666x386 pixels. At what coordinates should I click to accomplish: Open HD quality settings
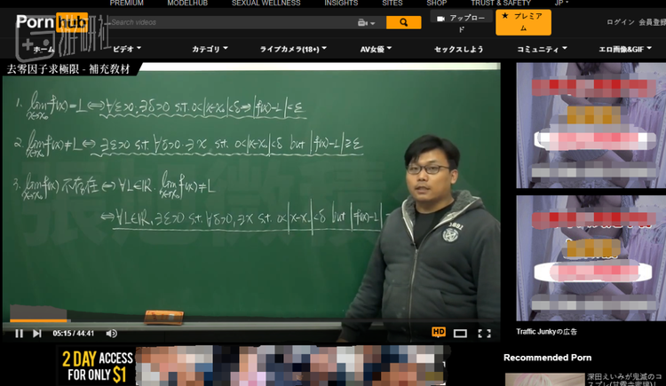[x=439, y=333]
